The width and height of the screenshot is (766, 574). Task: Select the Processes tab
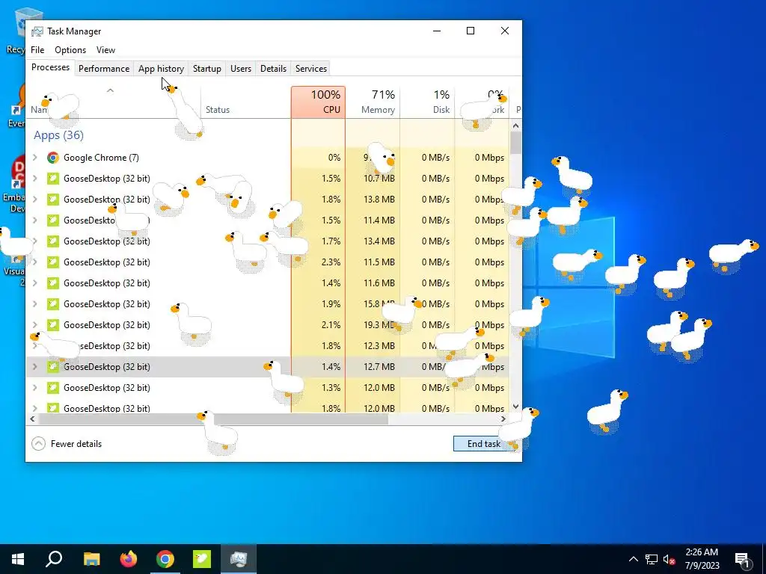click(x=50, y=67)
